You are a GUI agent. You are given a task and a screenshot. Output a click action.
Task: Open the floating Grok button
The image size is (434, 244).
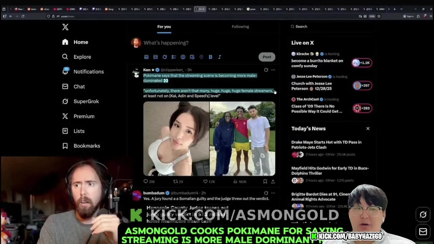tap(423, 215)
